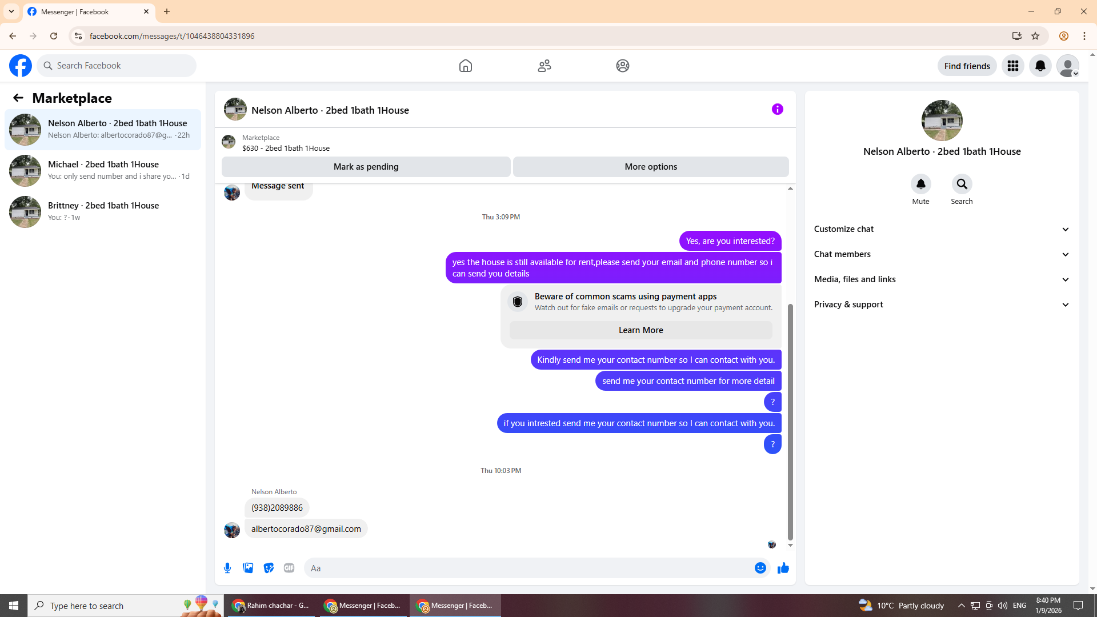Click Mark as pending button

(366, 167)
